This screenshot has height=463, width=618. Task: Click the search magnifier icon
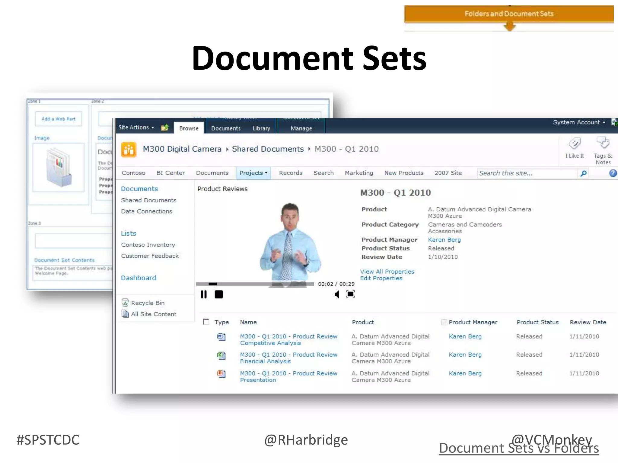(x=584, y=174)
